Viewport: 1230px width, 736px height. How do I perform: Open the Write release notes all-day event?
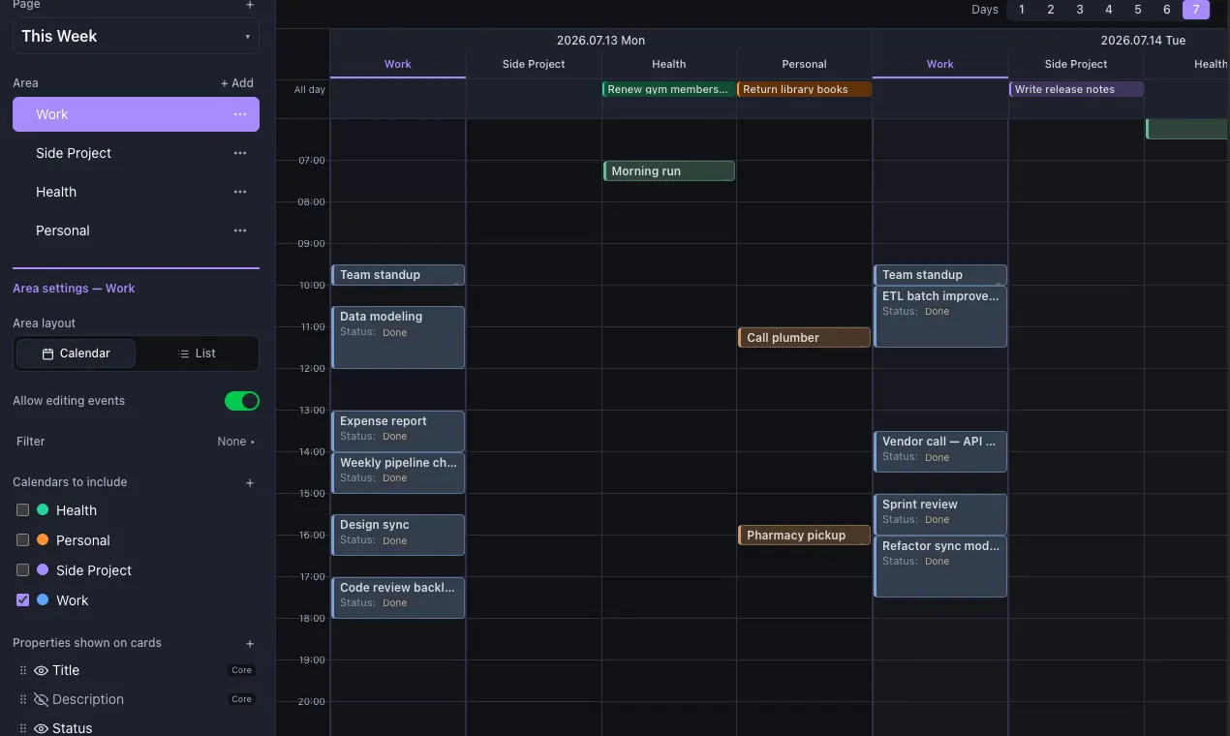[1076, 89]
